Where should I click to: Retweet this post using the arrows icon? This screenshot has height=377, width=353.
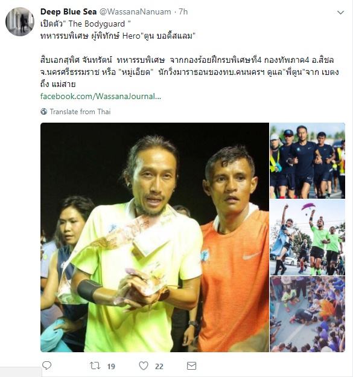pos(95,366)
